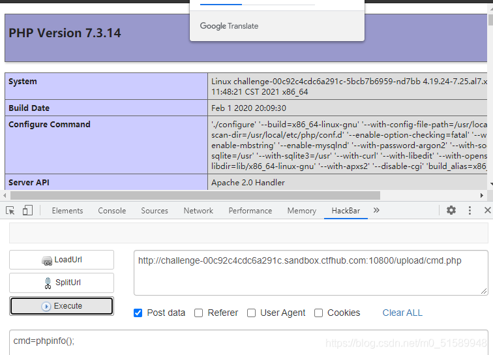
Task: Toggle the device toolbar icon
Action: [x=27, y=210]
